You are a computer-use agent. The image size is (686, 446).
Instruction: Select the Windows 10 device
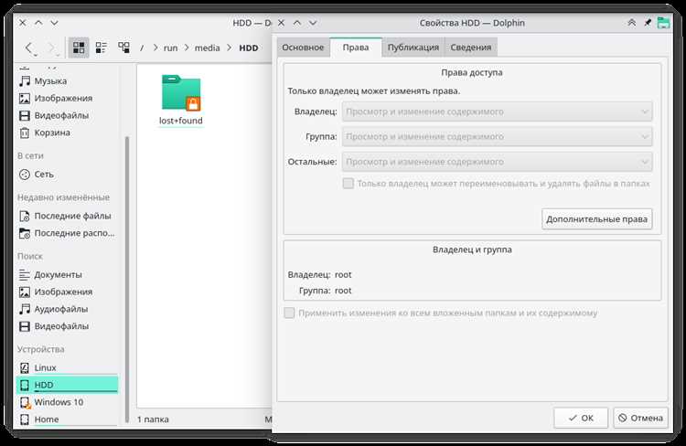click(59, 402)
